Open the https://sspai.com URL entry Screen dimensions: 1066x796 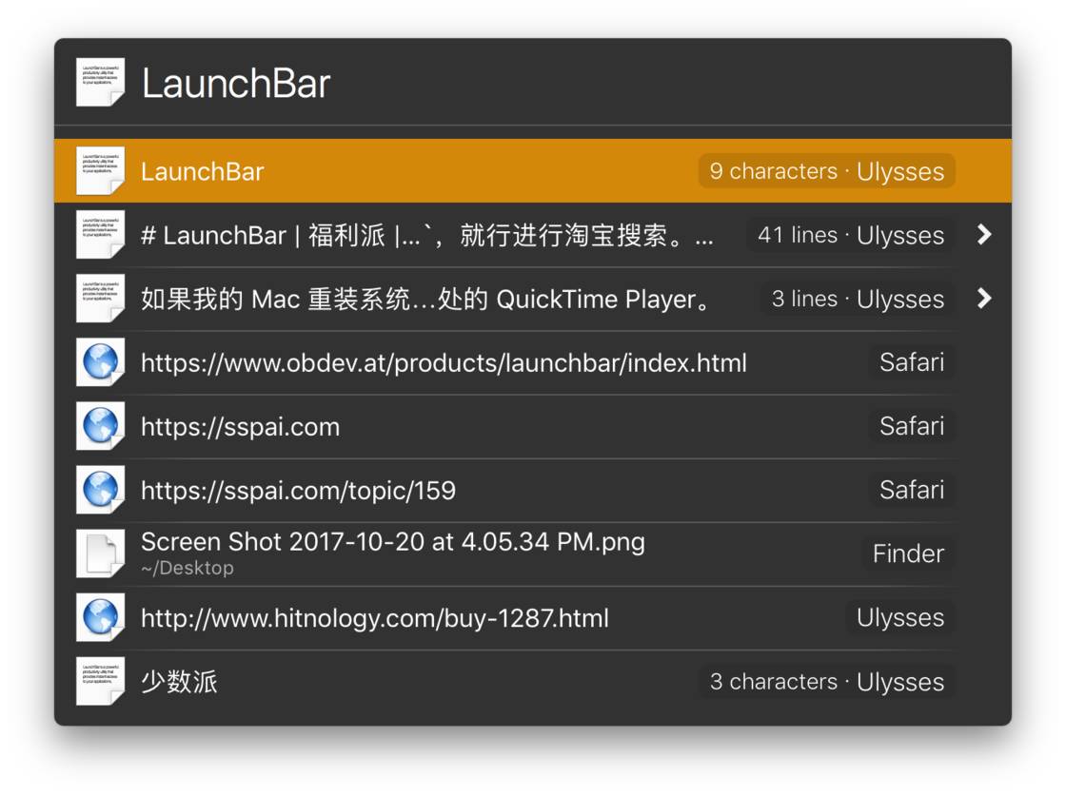click(532, 426)
